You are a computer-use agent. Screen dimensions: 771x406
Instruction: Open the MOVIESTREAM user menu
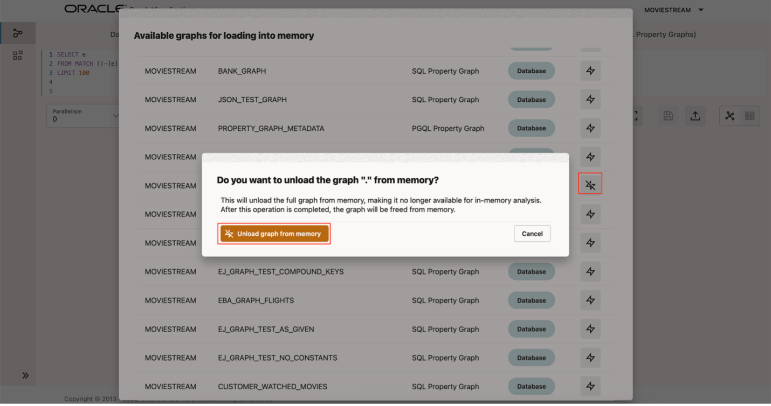point(674,10)
